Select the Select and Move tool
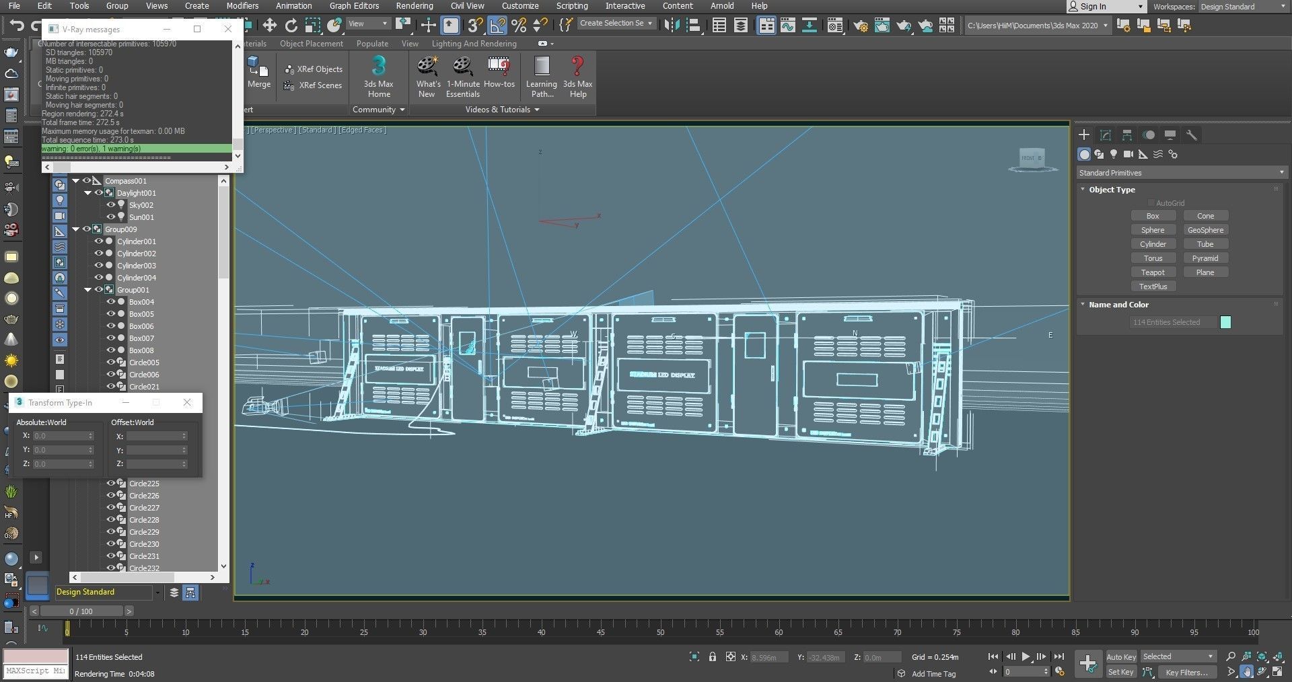The height and width of the screenshot is (682, 1292). click(270, 26)
